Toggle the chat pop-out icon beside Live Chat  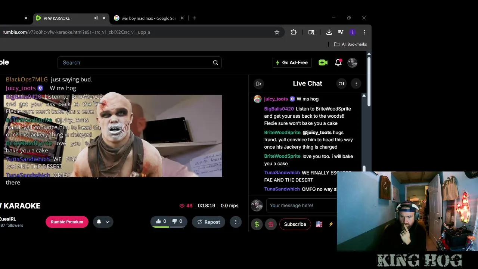[x=341, y=84]
